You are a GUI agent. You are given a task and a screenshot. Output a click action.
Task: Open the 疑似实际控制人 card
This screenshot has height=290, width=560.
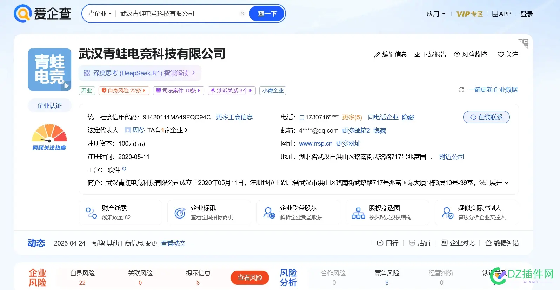pyautogui.click(x=476, y=213)
